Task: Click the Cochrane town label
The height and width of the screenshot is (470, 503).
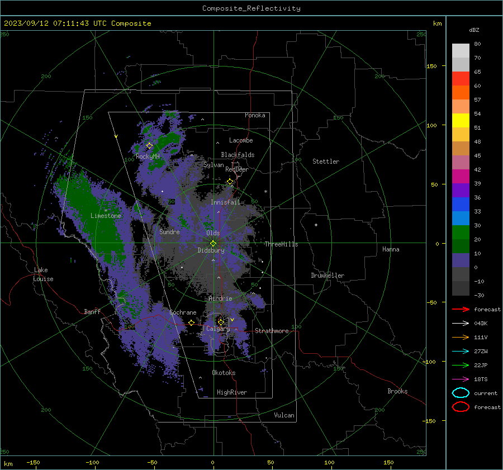Action: click(x=183, y=312)
